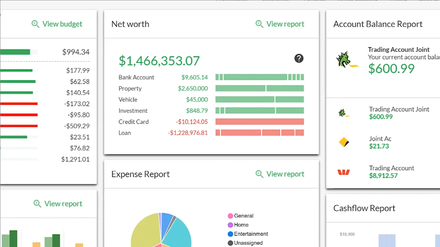Click the -$1,228,976.81 loan amount
The image size is (440, 247).
click(x=188, y=132)
